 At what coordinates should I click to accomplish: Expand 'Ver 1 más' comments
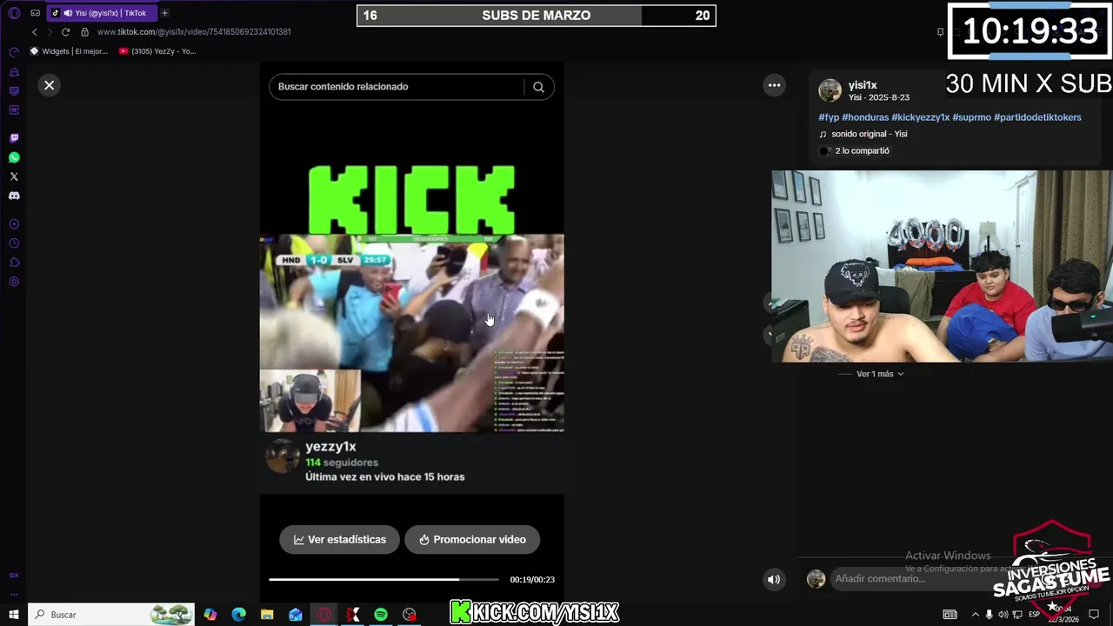[x=880, y=374]
